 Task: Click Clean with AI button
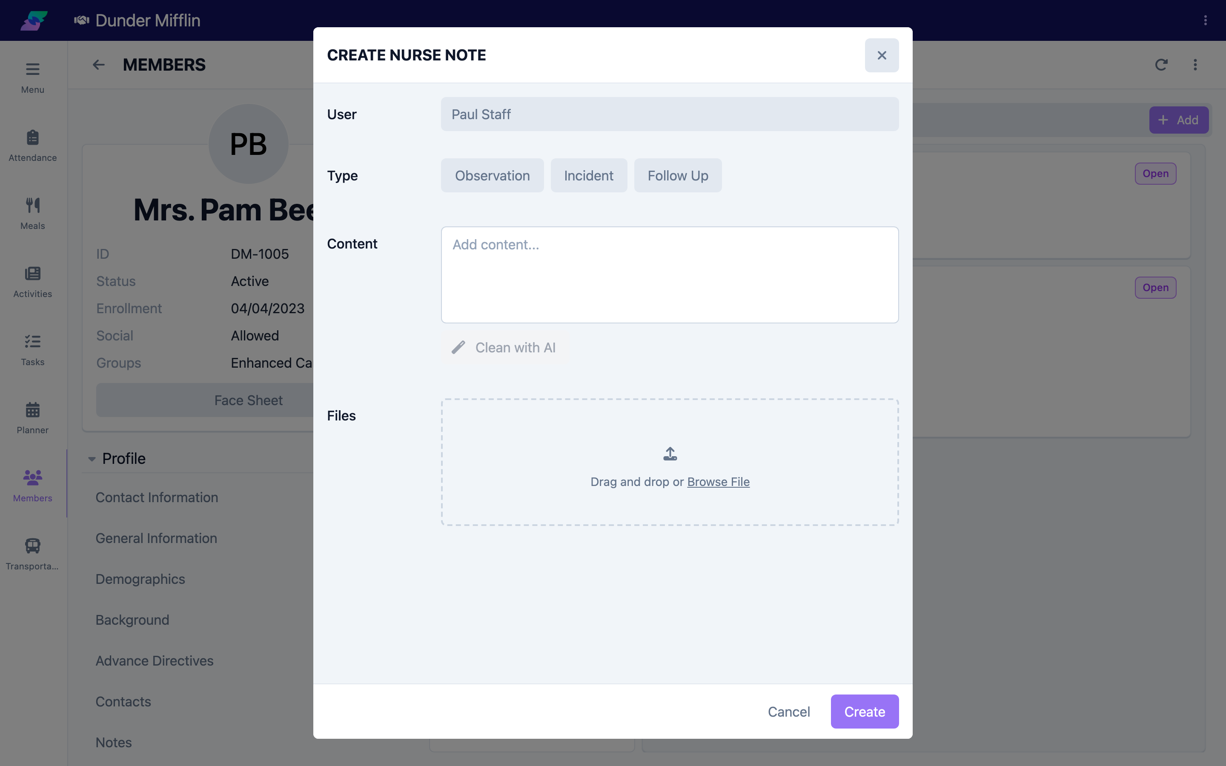504,348
